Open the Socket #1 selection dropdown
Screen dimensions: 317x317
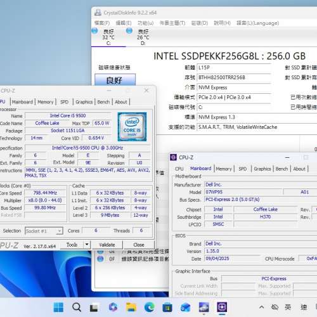coord(44,231)
